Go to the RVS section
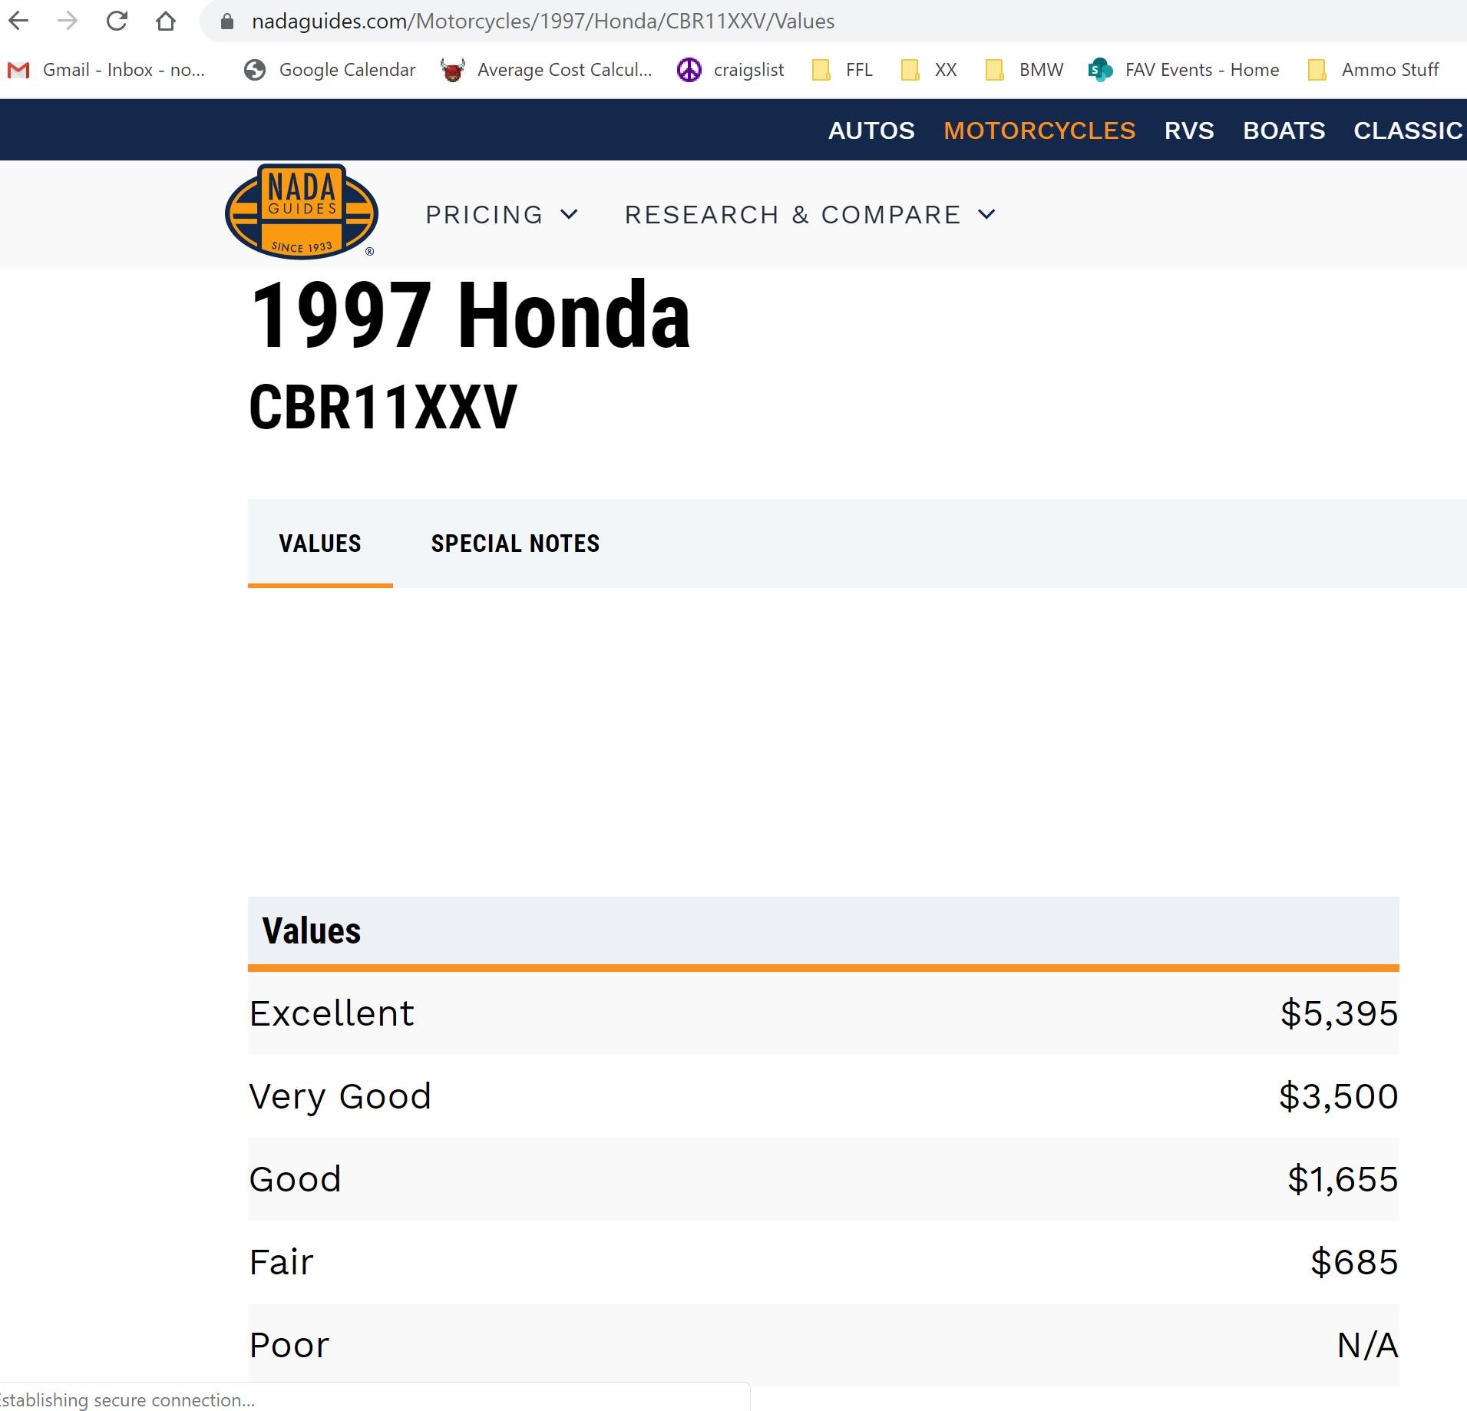1467x1411 pixels. pyautogui.click(x=1189, y=131)
